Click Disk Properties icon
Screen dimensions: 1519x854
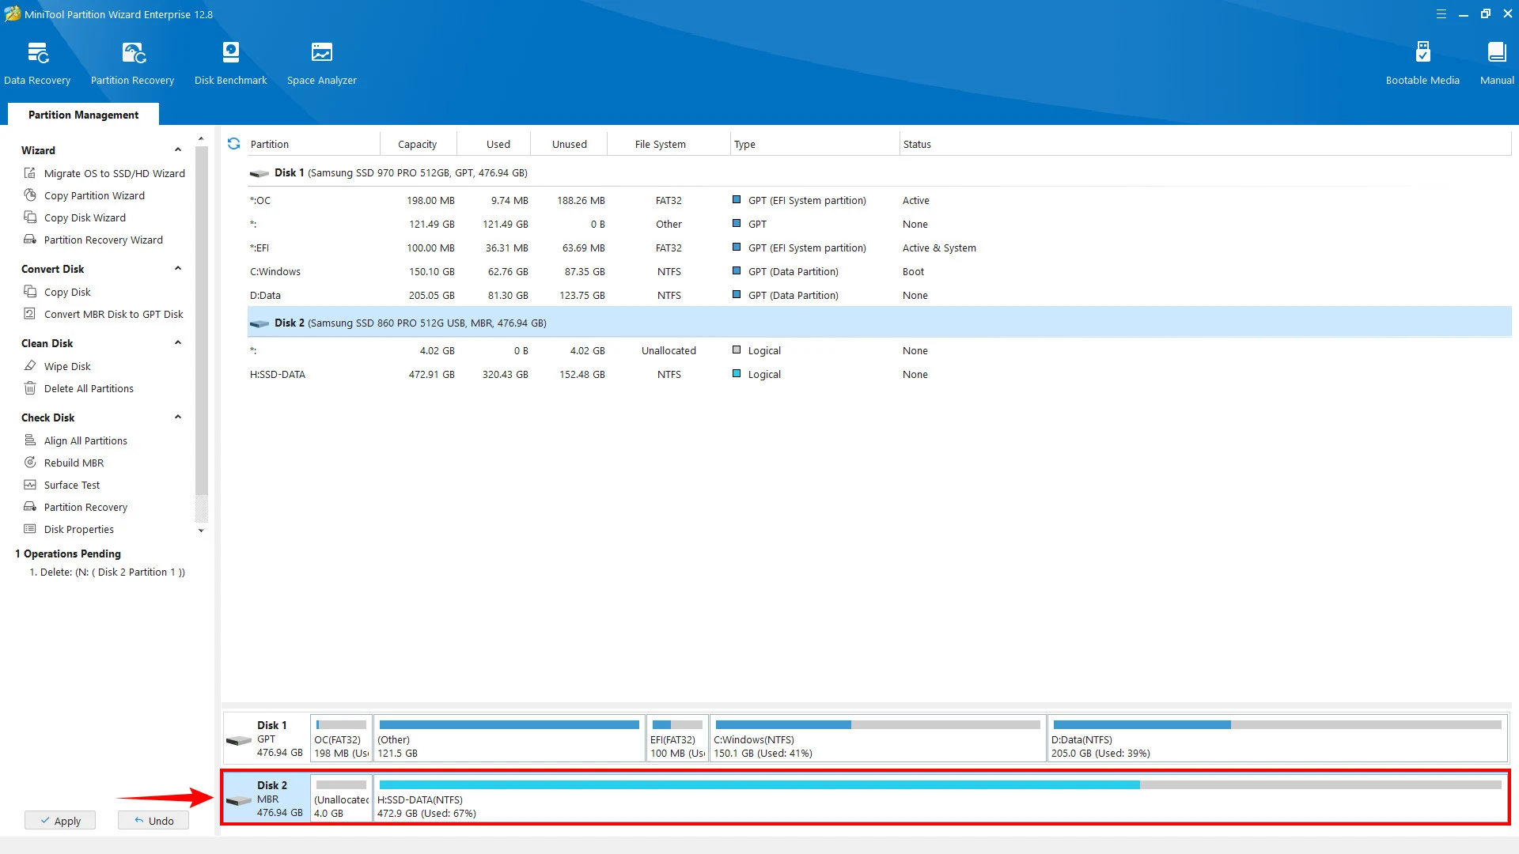point(30,529)
